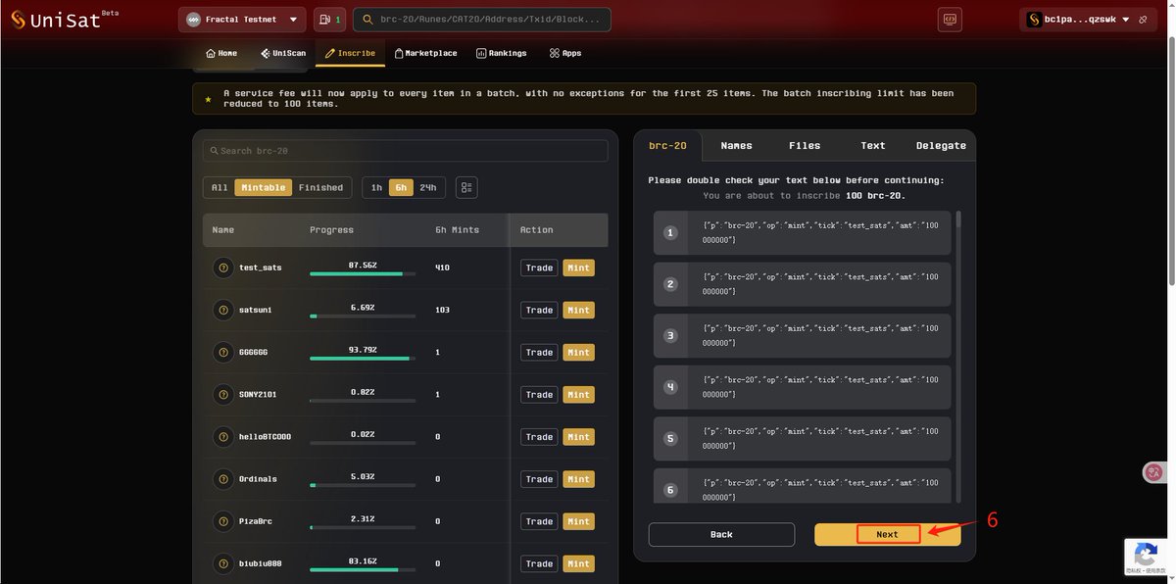Click the pending orders icon with count 1
1176x584 pixels.
pos(329,20)
